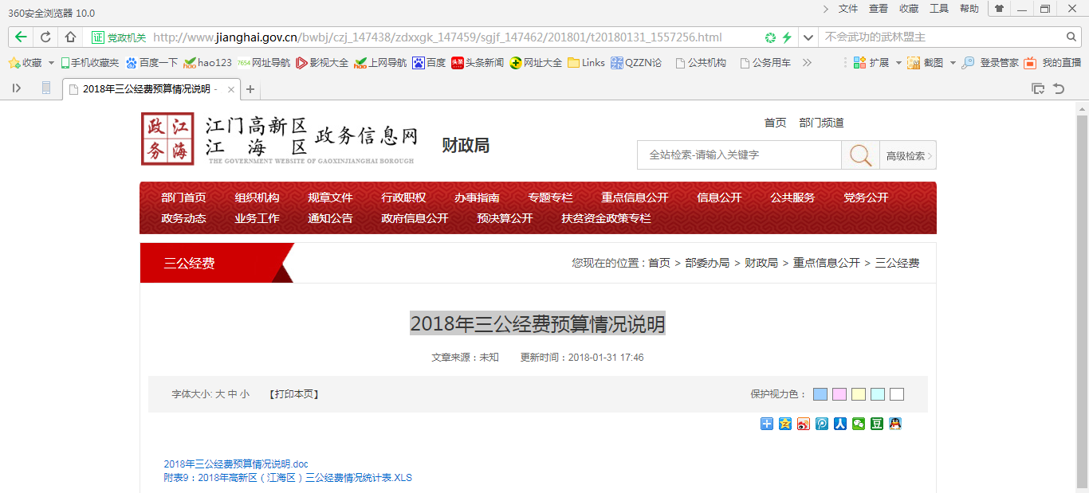Download 2018年三公经费预算情况说明.doc
Image resolution: width=1089 pixels, height=493 pixels.
click(x=236, y=464)
